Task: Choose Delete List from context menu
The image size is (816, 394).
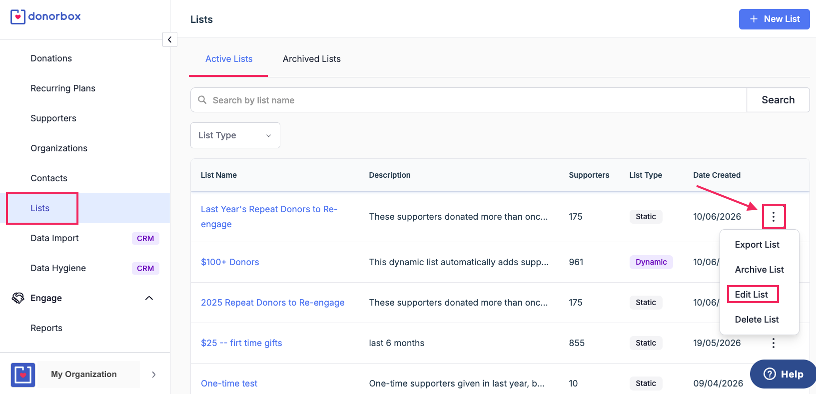Action: pyautogui.click(x=757, y=320)
